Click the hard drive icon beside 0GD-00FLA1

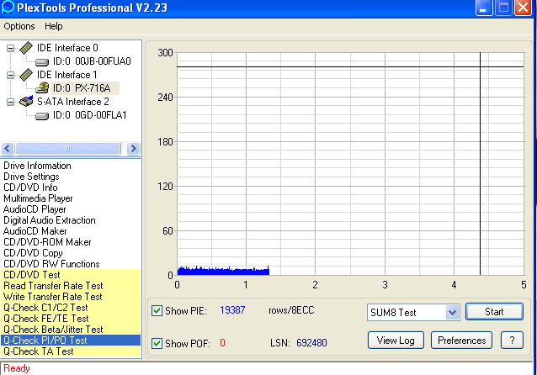(x=42, y=116)
